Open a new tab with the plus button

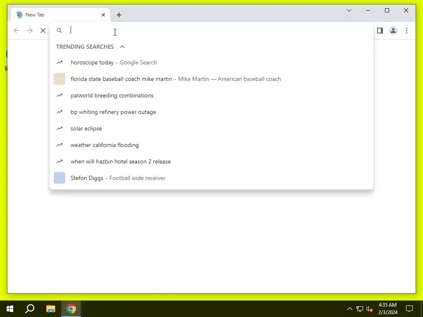tap(119, 15)
